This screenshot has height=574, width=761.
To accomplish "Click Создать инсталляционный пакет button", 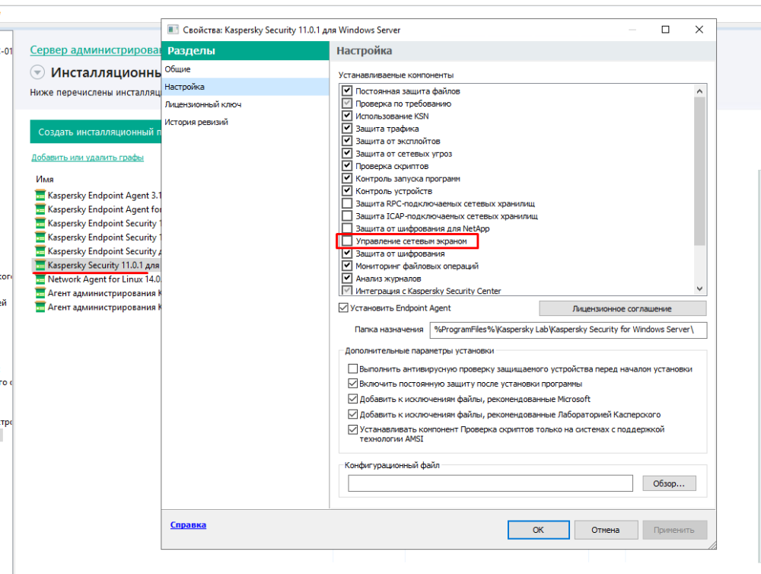I will coord(96,132).
